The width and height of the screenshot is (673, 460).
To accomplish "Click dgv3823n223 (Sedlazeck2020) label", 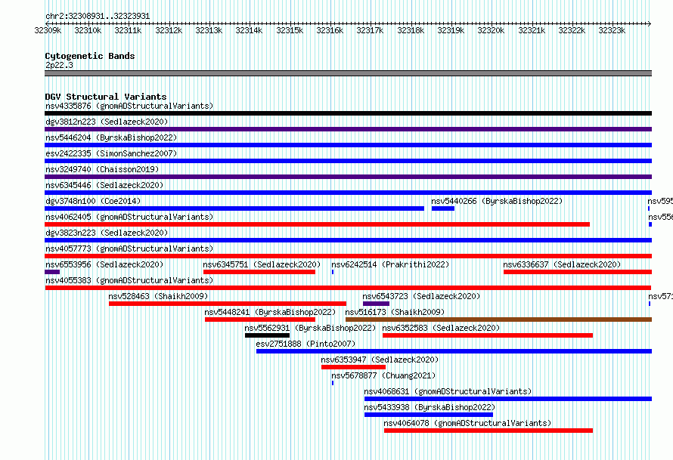I will point(107,233).
